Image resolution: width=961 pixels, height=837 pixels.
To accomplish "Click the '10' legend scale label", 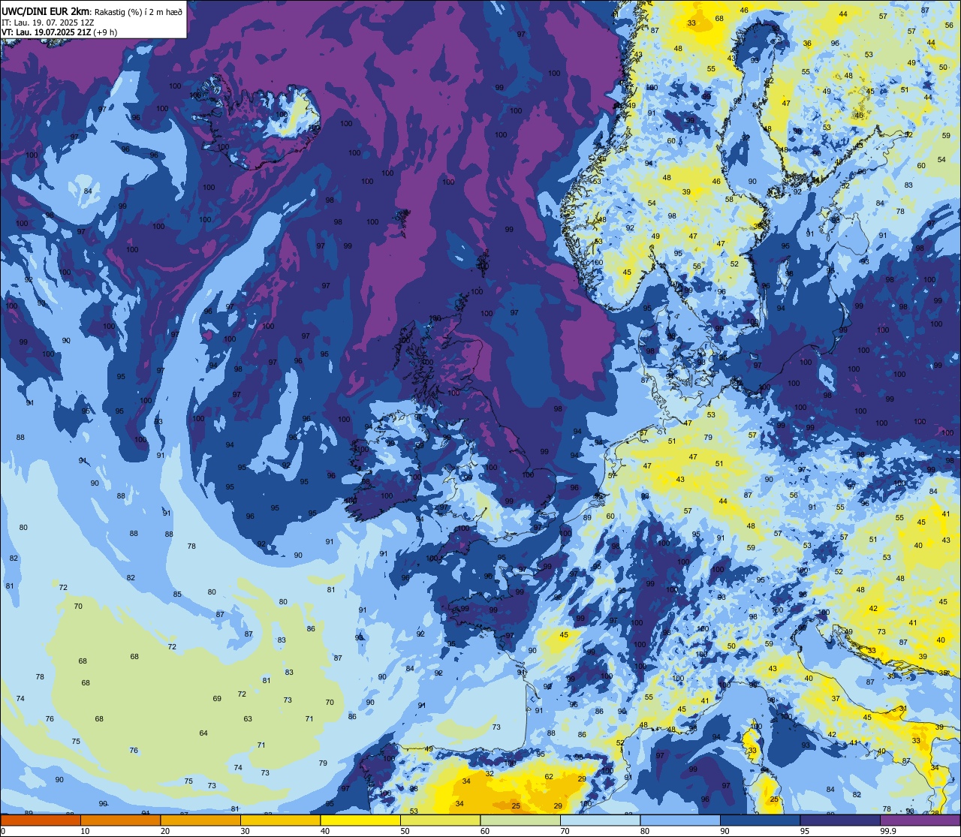I will pyautogui.click(x=85, y=831).
